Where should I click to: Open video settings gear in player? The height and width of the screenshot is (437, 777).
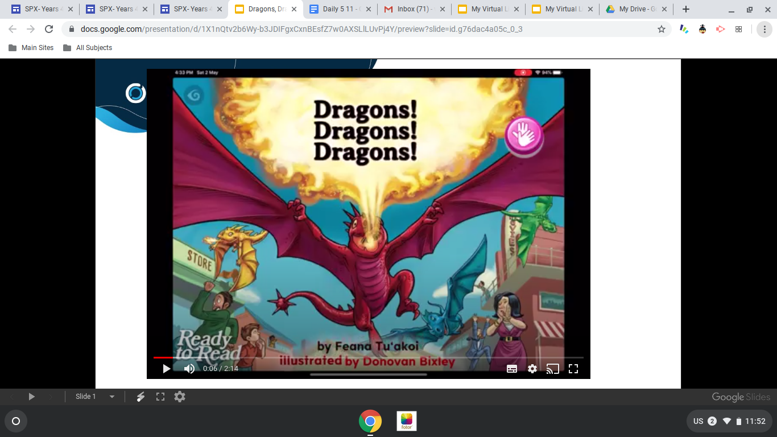pyautogui.click(x=532, y=369)
